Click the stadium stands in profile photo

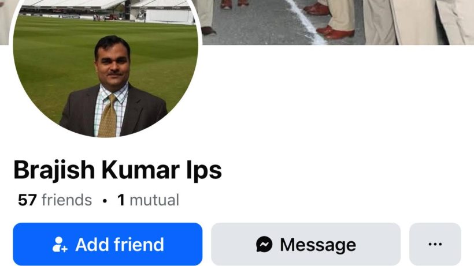tap(106, 10)
